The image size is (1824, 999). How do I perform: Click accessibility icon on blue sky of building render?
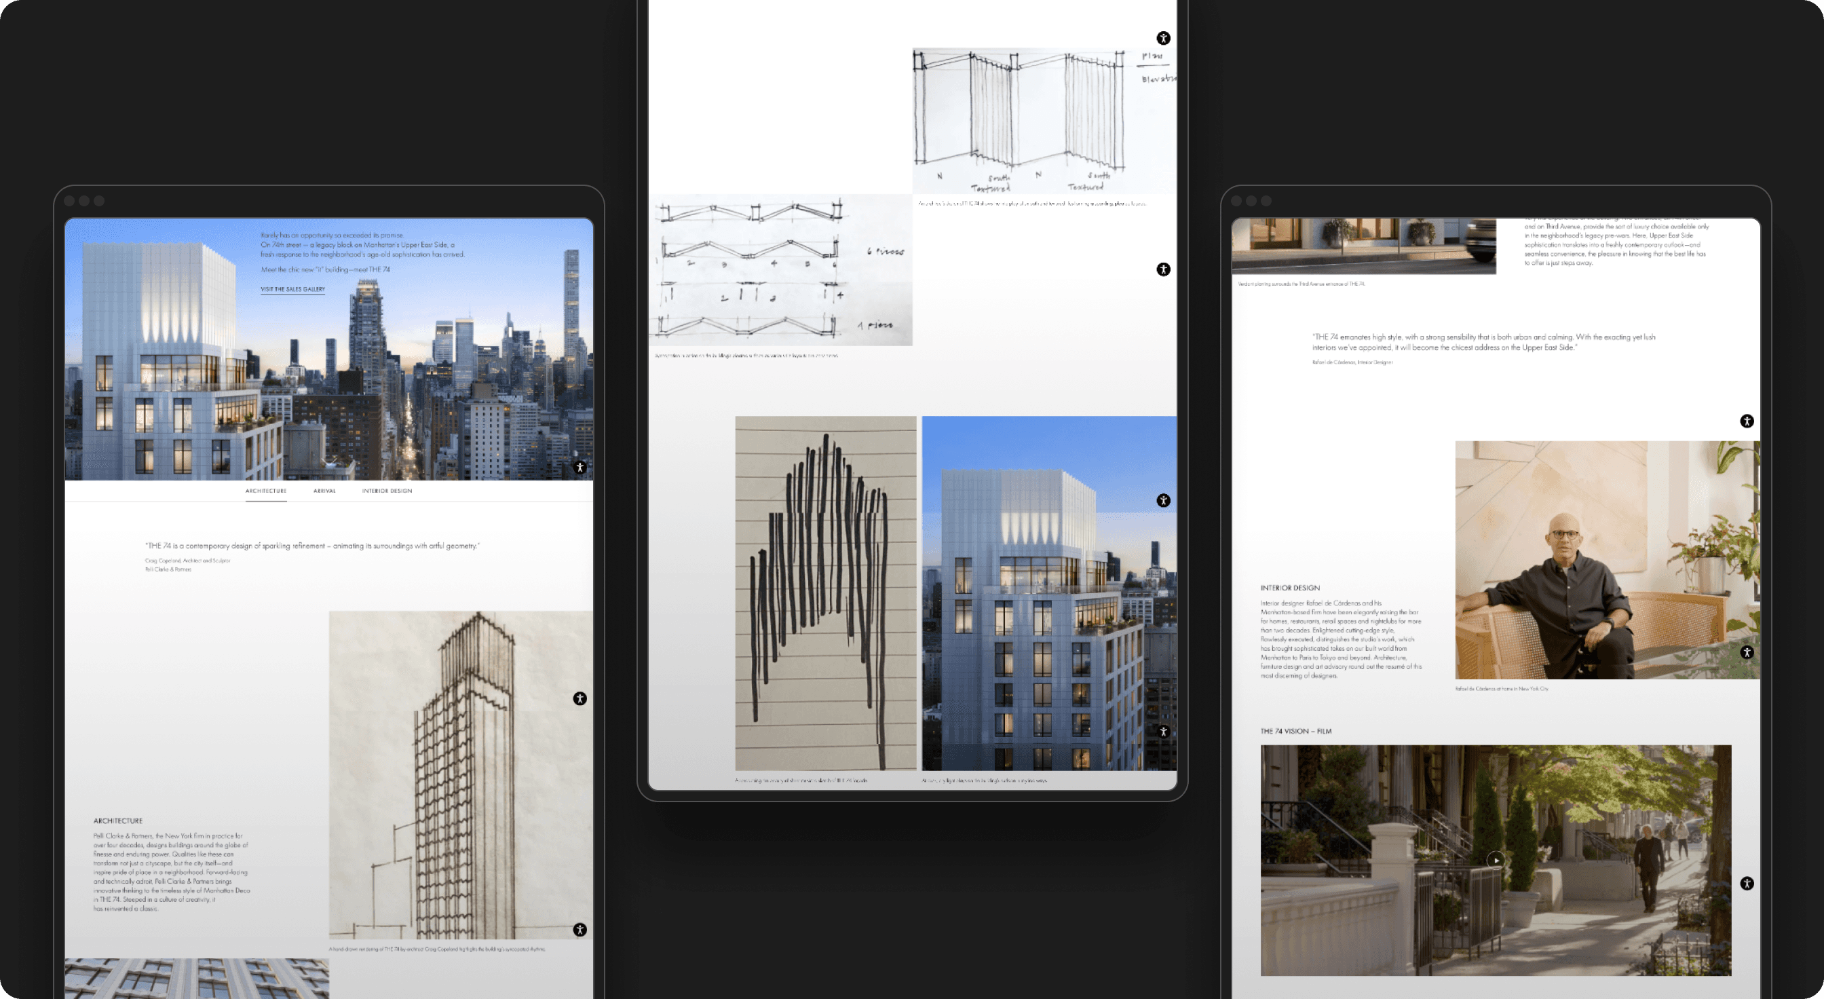click(1163, 501)
